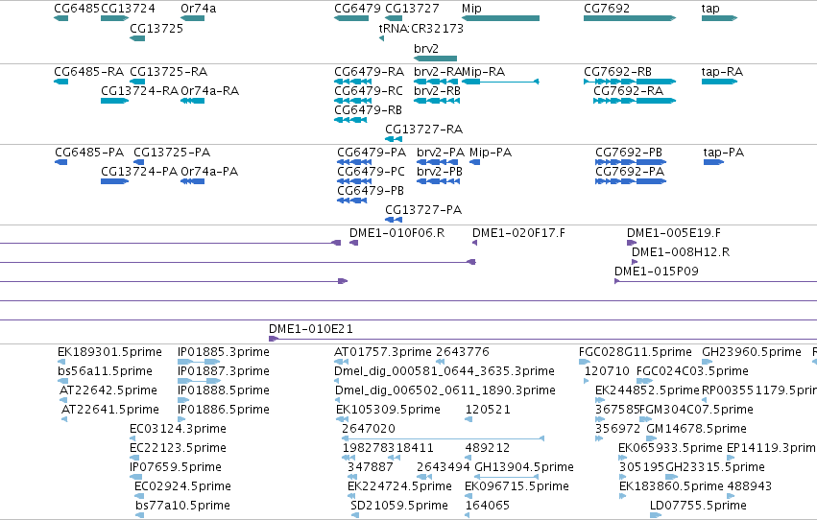Select EST AT22641.5prime

[64, 419]
